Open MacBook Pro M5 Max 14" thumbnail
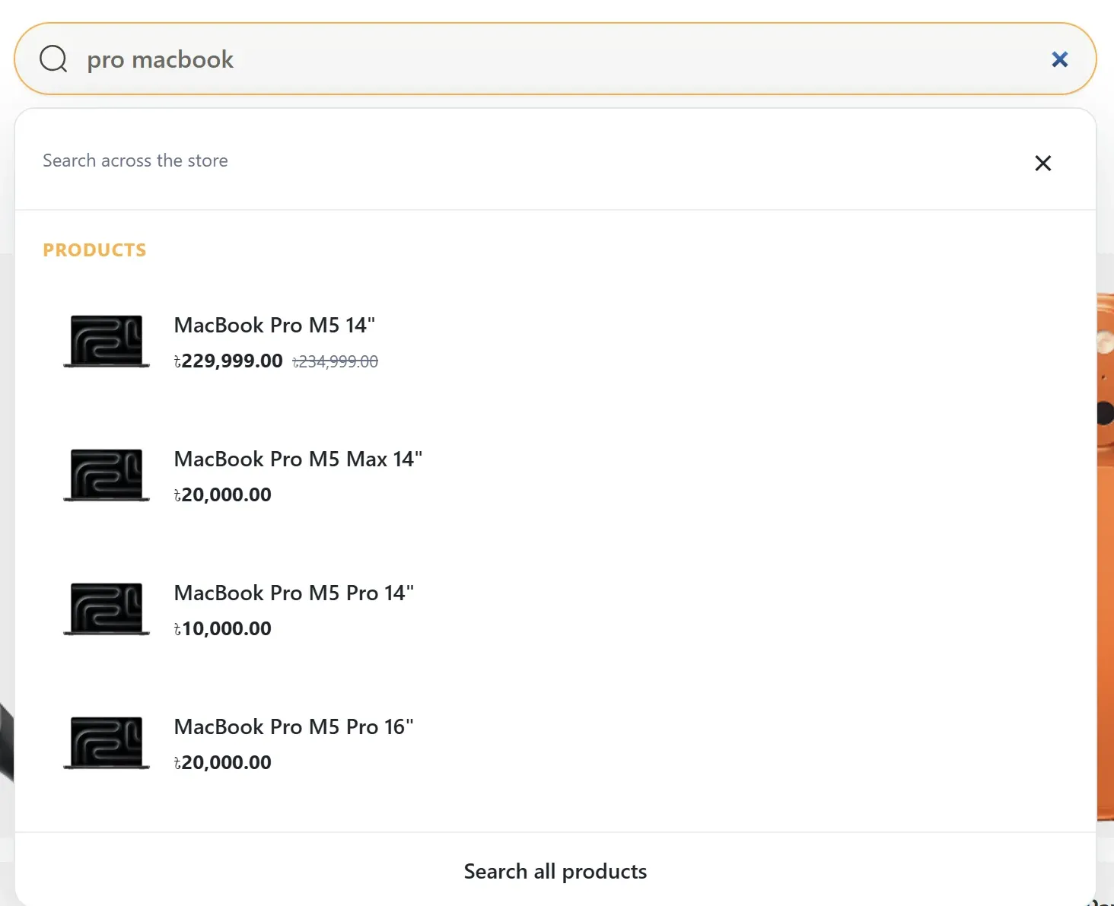 pyautogui.click(x=107, y=475)
